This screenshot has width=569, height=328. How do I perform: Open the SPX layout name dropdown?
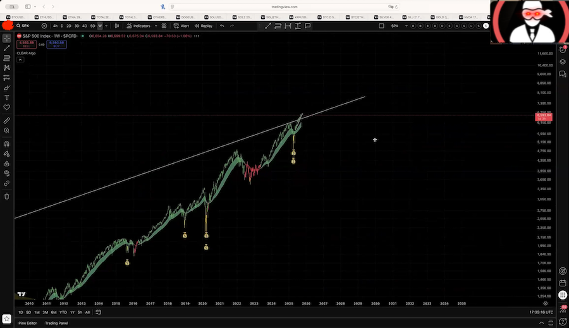coord(396,26)
